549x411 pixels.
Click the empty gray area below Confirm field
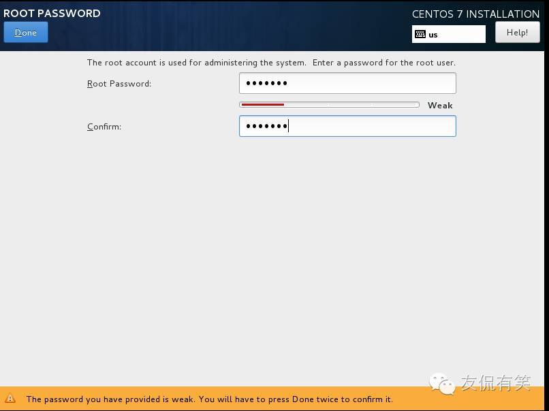pyautogui.click(x=272, y=259)
